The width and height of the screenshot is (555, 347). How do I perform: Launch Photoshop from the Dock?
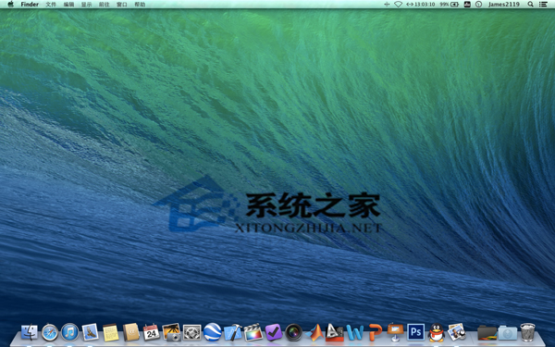416,332
